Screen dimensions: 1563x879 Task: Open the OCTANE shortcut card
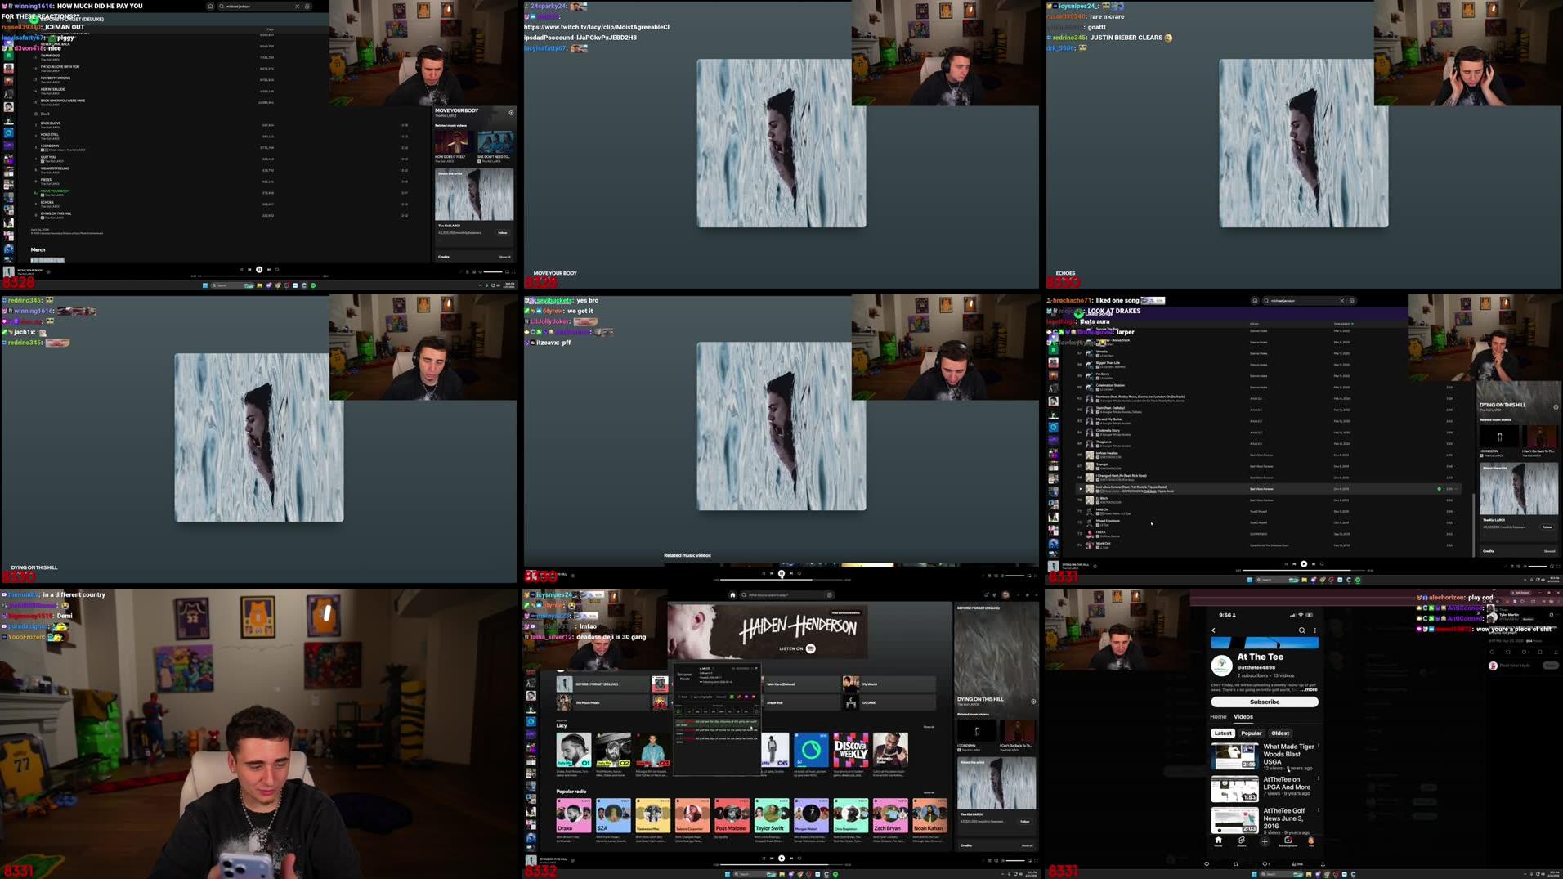(888, 702)
